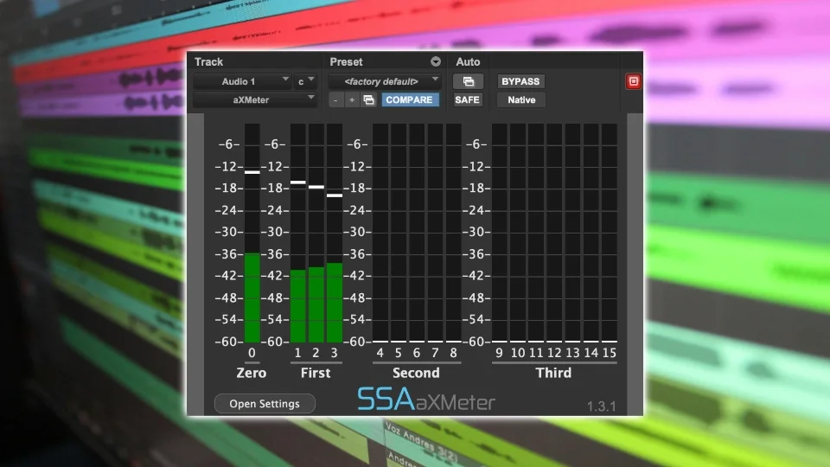Open the factory default preset dropdown
Viewport: 830px width, 467px height.
[x=384, y=81]
